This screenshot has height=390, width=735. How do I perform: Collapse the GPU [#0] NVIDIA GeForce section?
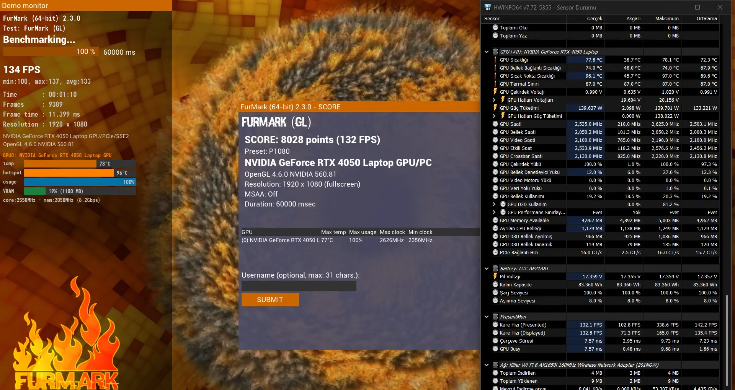(487, 52)
